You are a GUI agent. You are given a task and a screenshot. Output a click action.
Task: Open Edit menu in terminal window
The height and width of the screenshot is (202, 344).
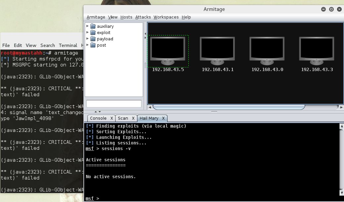click(18, 45)
